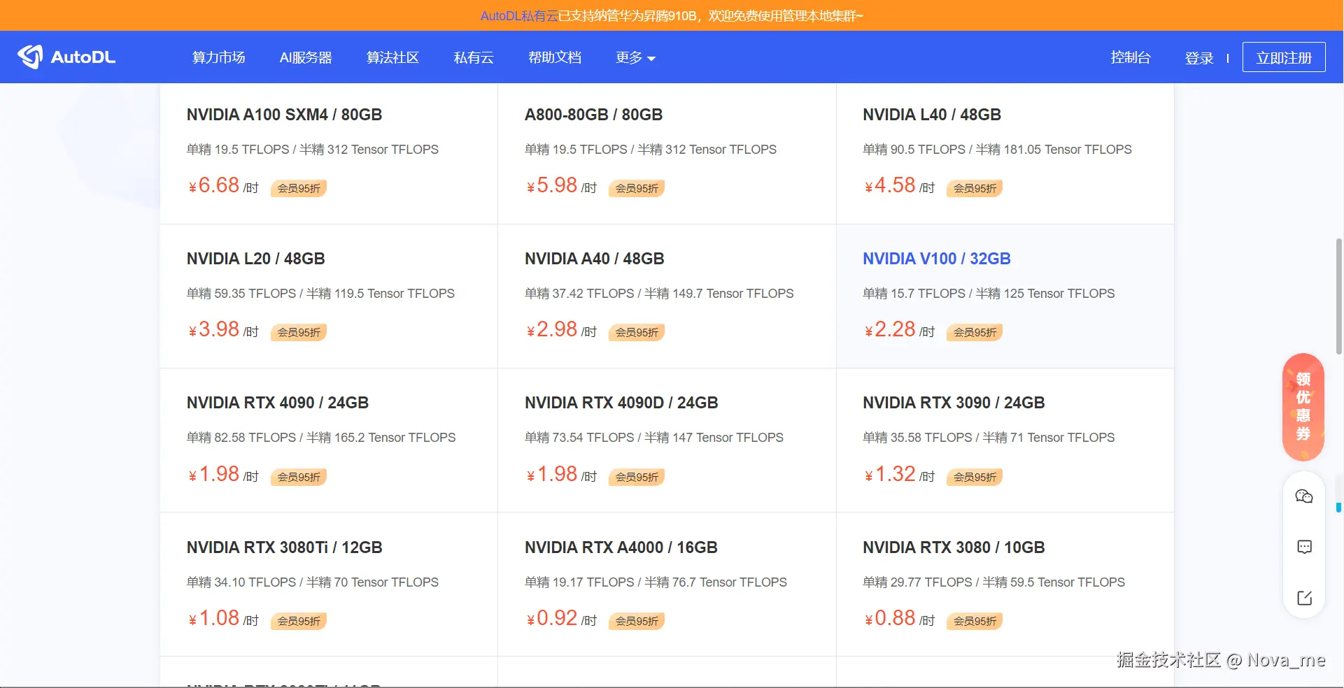
Task: Select NVIDIA L20 / 48GB title
Action: (x=255, y=259)
